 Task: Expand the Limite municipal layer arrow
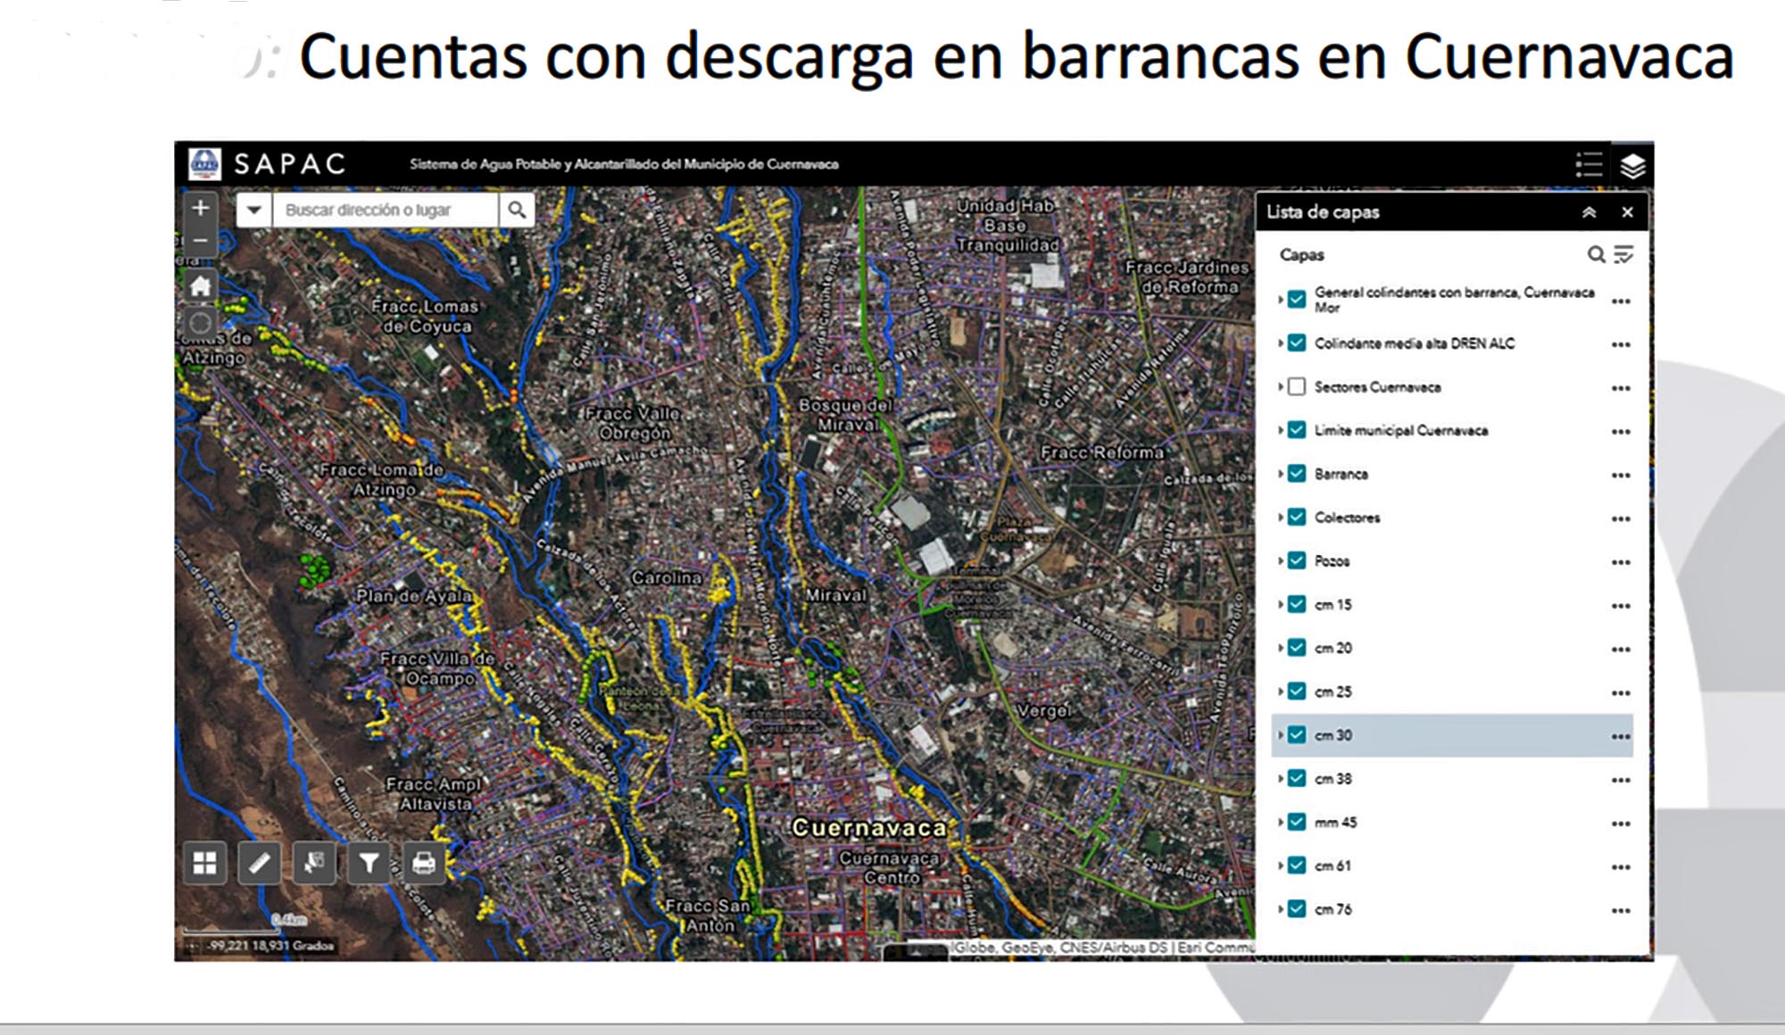pos(1281,430)
